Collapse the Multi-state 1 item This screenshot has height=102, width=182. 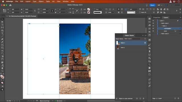point(160,23)
